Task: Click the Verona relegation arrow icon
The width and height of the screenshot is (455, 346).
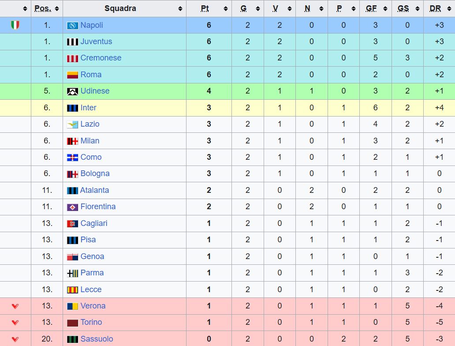Action: pos(15,306)
